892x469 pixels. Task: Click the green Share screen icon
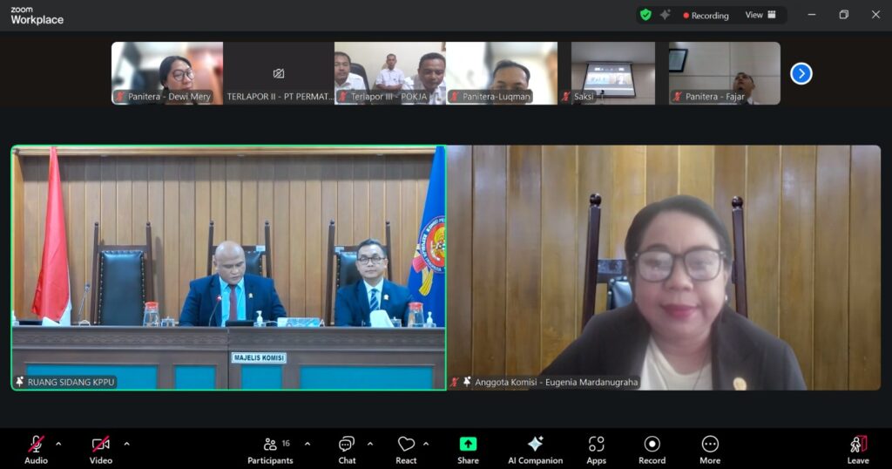point(468,445)
